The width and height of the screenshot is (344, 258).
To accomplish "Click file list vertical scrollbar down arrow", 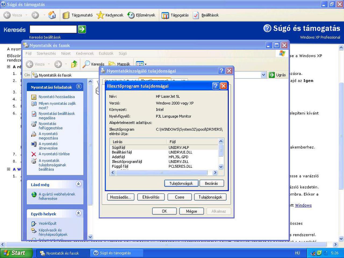I will click(221, 167).
